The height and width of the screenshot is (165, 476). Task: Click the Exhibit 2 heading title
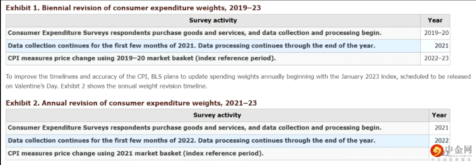[131, 103]
